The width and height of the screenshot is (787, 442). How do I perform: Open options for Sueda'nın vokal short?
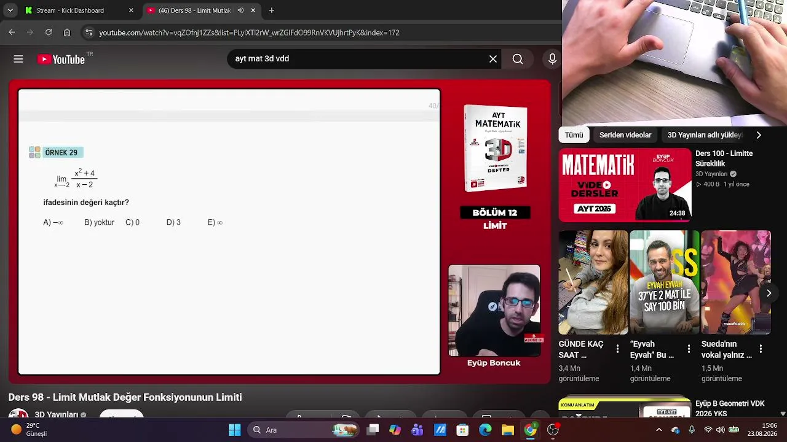pos(761,349)
